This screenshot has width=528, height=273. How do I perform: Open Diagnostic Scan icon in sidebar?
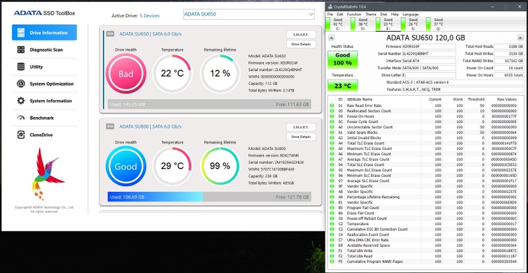click(21, 50)
